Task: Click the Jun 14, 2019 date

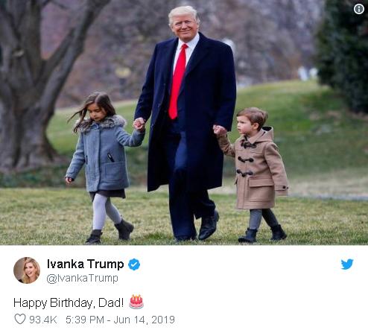Action: 144,320
